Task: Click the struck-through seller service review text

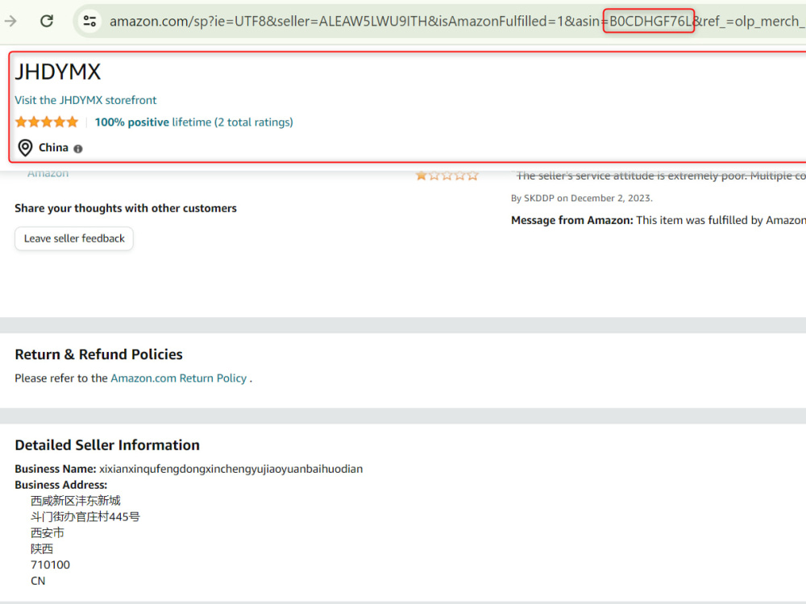Action: coord(661,176)
